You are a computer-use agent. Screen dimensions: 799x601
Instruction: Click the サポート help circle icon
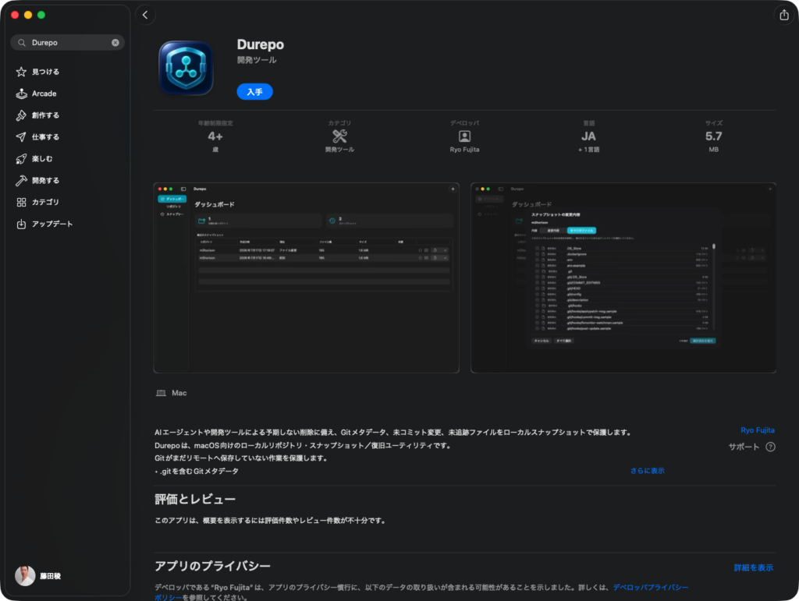(x=770, y=447)
